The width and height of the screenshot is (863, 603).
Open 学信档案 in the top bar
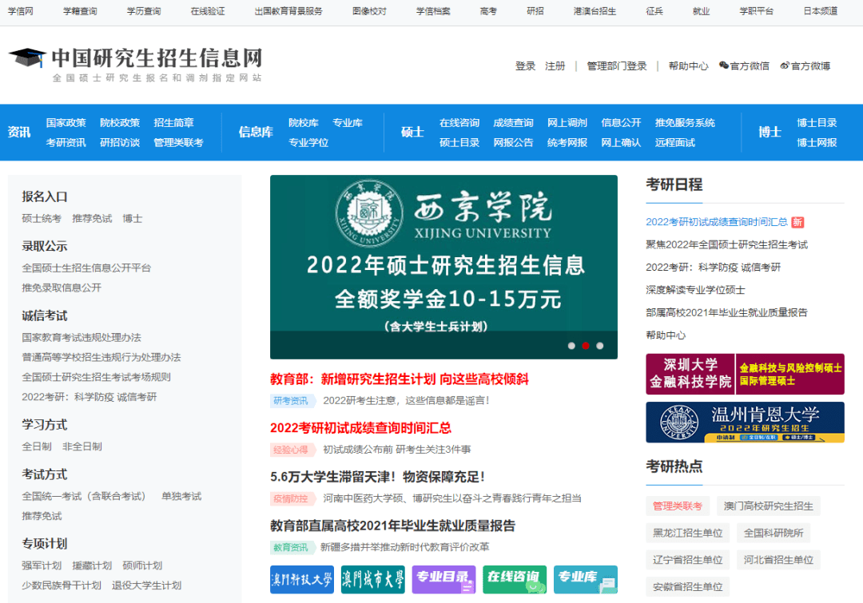point(433,11)
